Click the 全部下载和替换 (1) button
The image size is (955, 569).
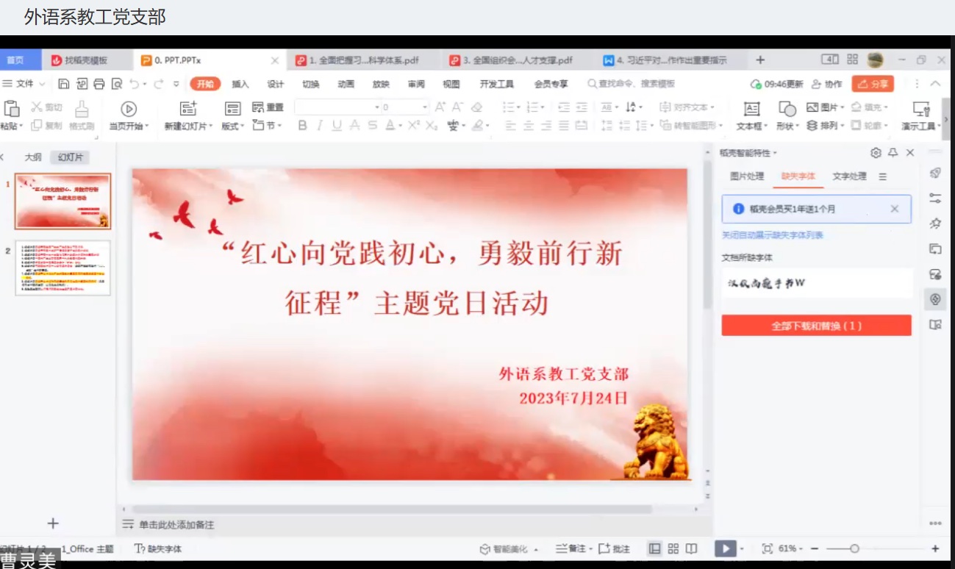point(816,326)
